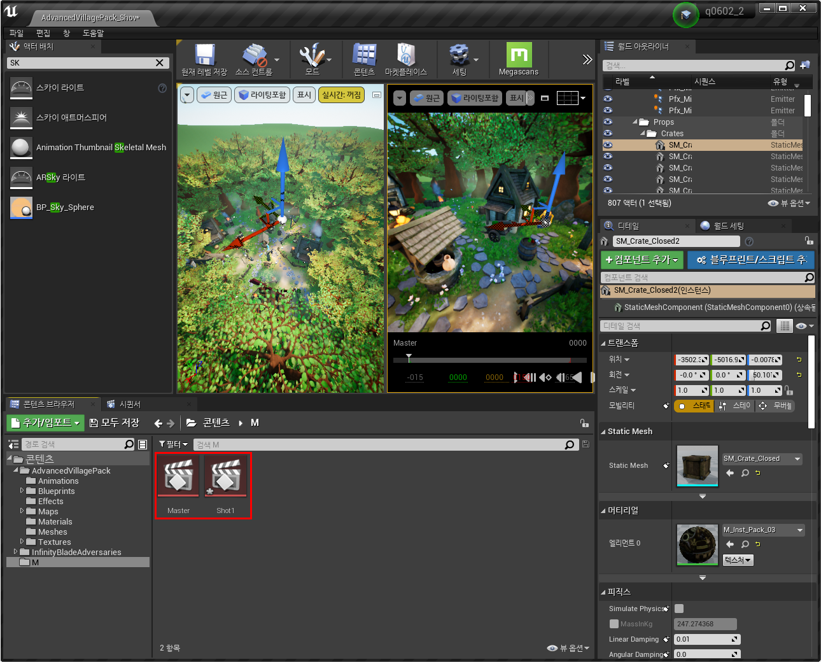
Task: Toggle the scale ratio lock
Action: [789, 390]
